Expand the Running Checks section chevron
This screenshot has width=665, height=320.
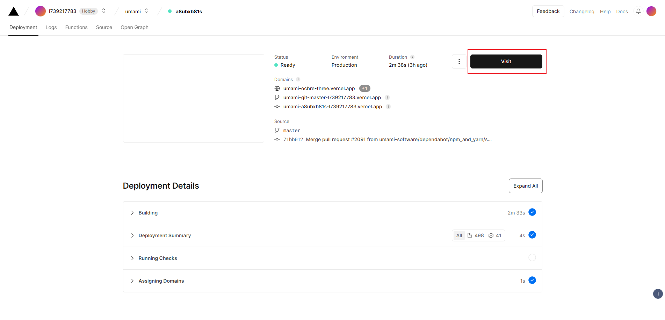(132, 258)
